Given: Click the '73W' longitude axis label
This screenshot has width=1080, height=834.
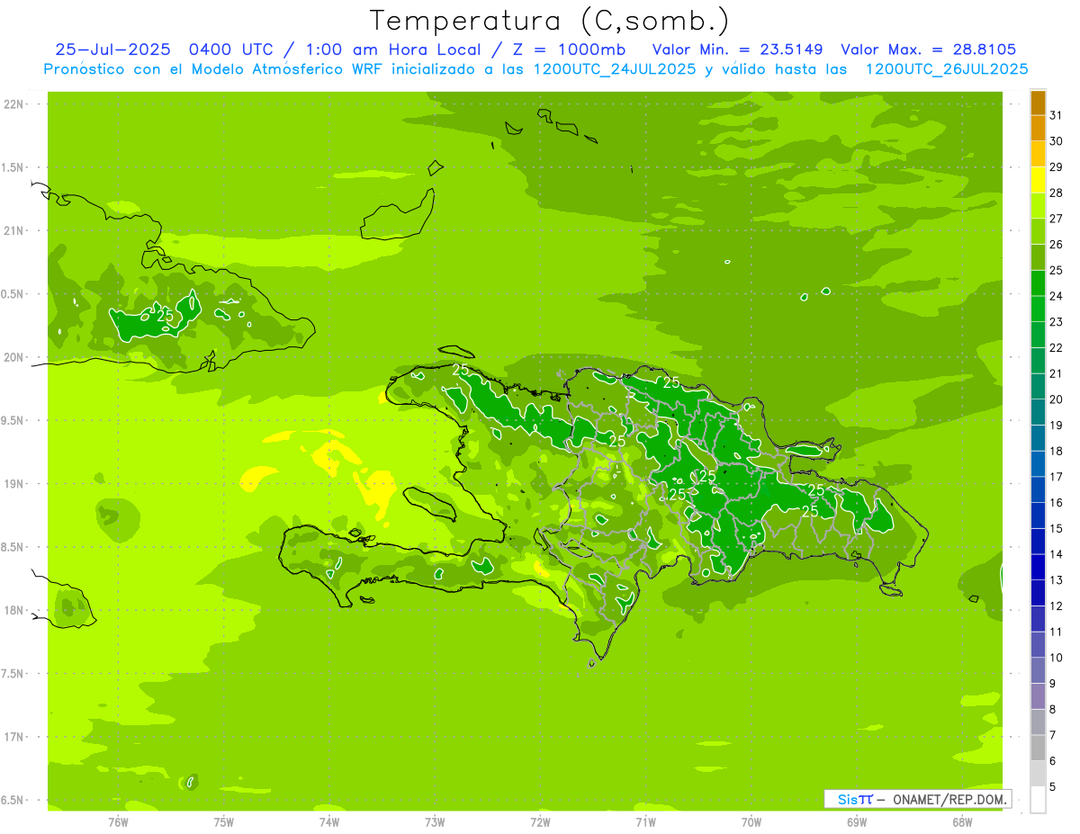Looking at the screenshot, I should point(435,822).
